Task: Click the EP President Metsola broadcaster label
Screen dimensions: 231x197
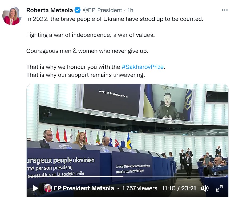Action: [x=84, y=188]
